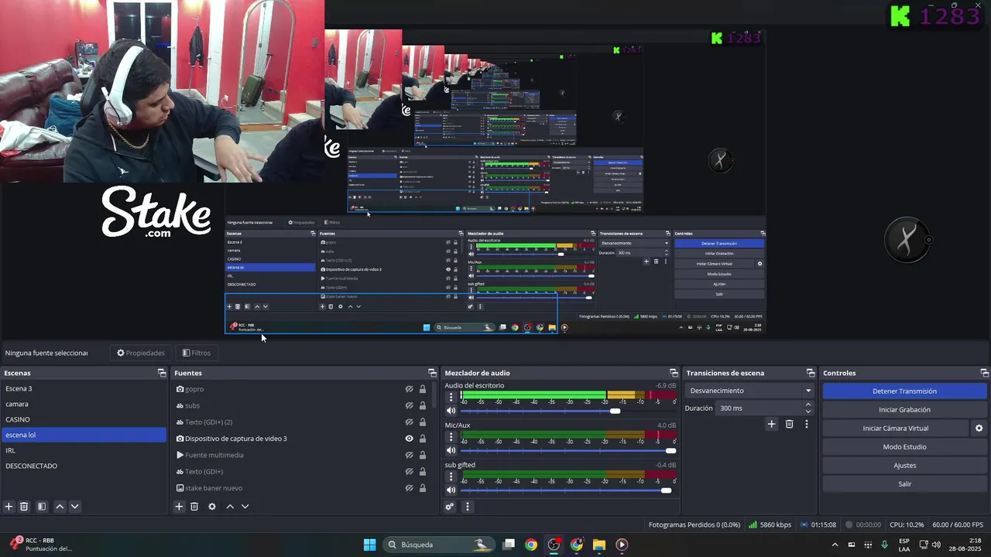991x557 pixels.
Task: Mute the sub gifted channel
Action: click(451, 490)
